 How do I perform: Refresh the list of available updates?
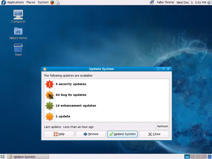click(x=162, y=126)
